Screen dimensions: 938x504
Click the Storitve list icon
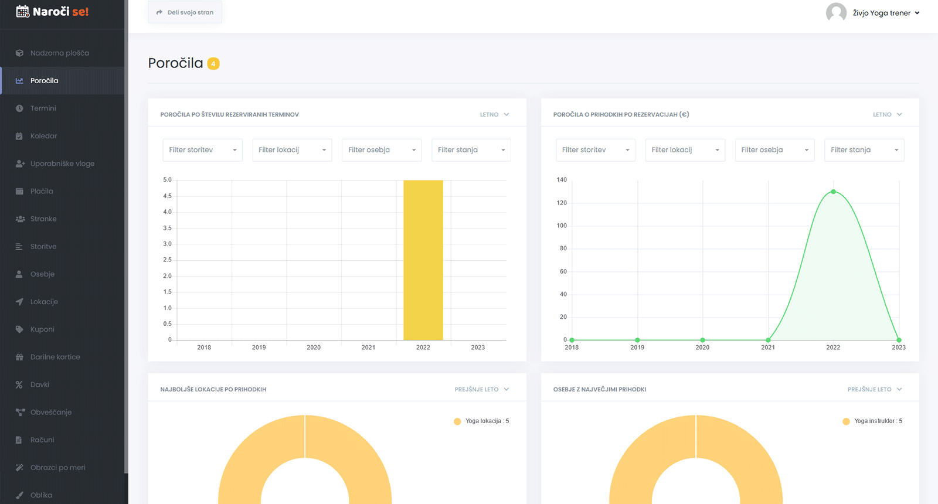[19, 246]
